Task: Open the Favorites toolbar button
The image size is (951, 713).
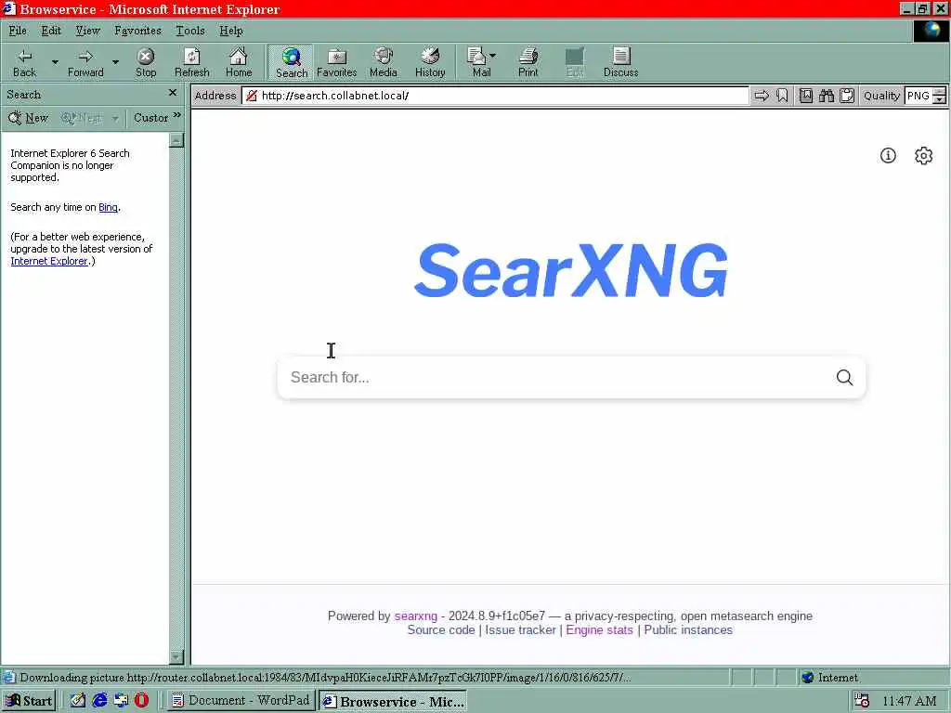Action: (336, 62)
